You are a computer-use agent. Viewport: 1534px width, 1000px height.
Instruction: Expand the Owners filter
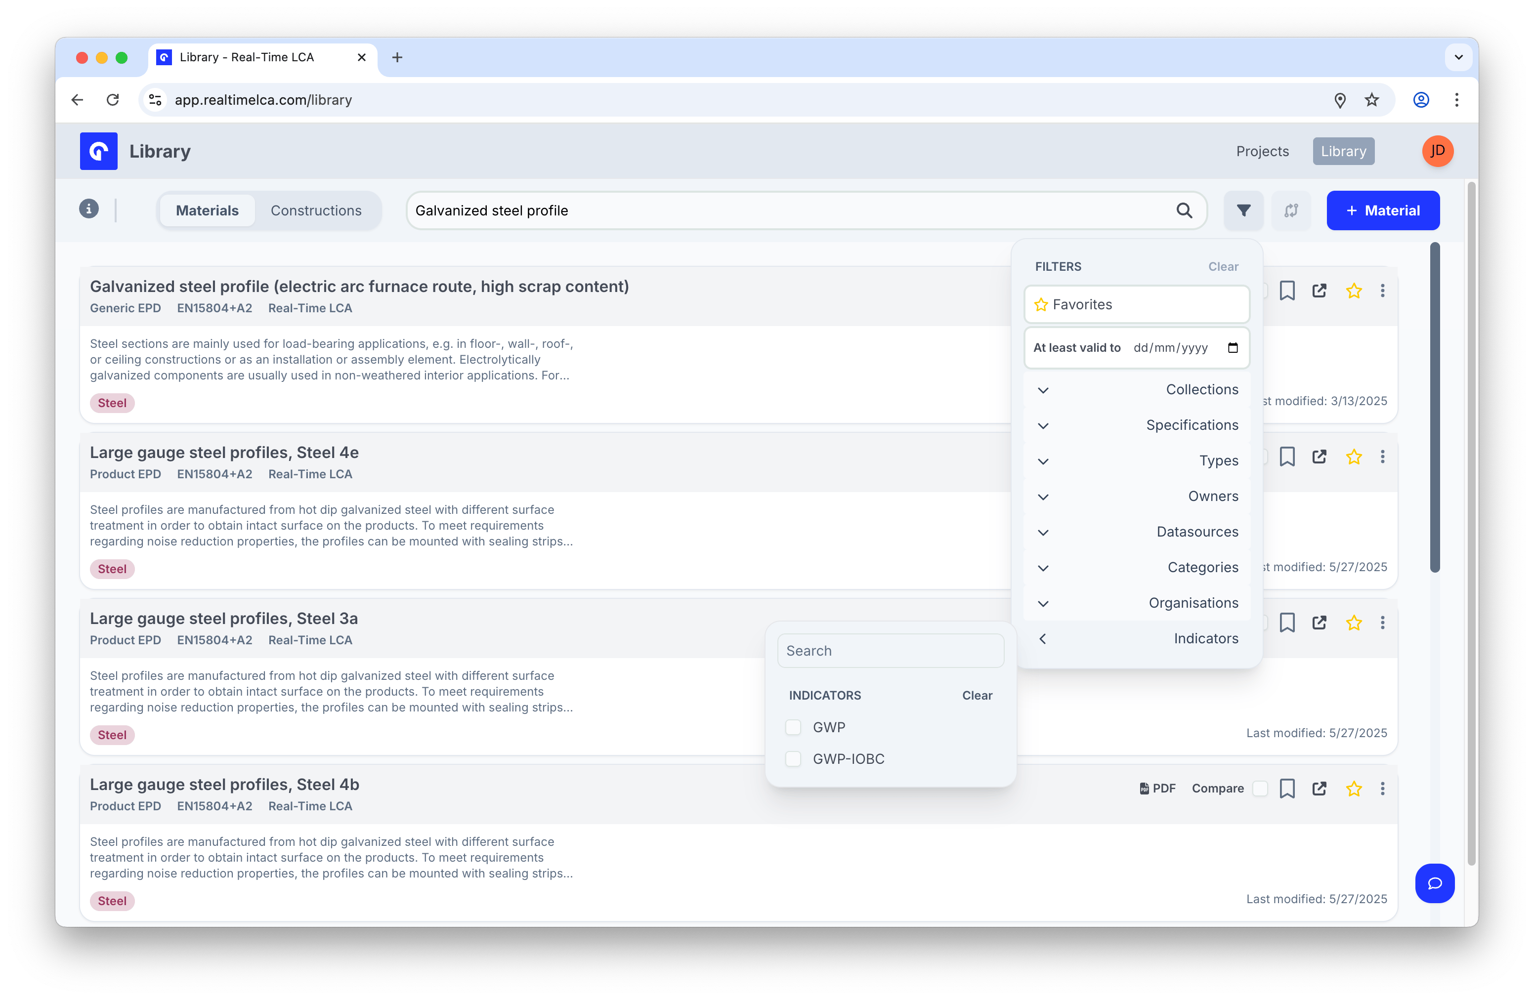(x=1137, y=497)
